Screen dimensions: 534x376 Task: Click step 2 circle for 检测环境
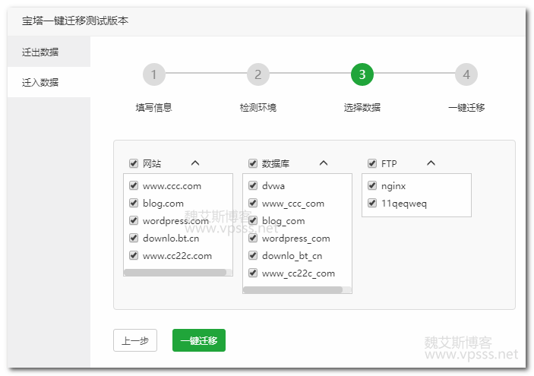258,74
